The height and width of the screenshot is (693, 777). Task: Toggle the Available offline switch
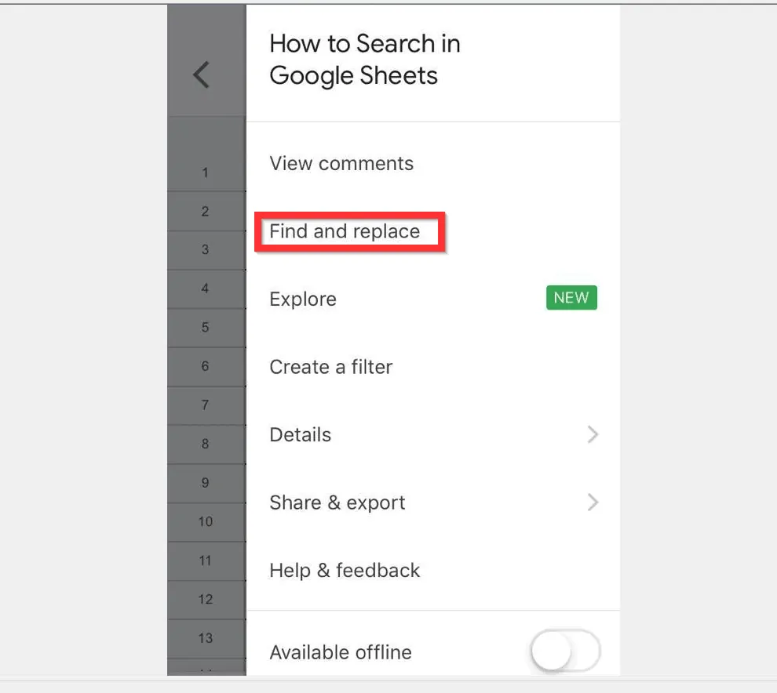[565, 651]
